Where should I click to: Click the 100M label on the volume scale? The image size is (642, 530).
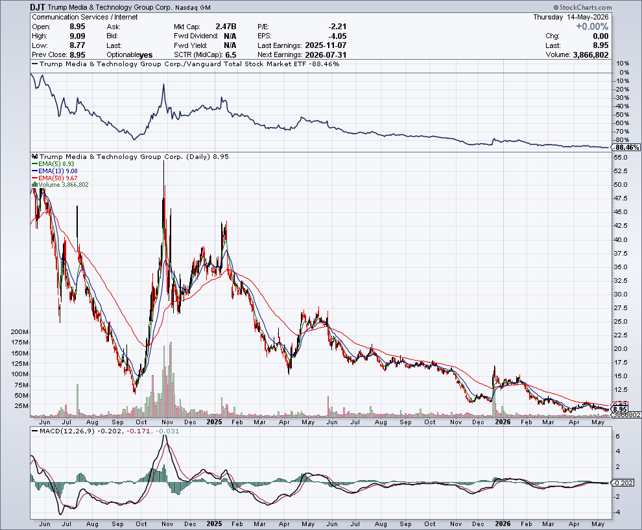(19, 374)
